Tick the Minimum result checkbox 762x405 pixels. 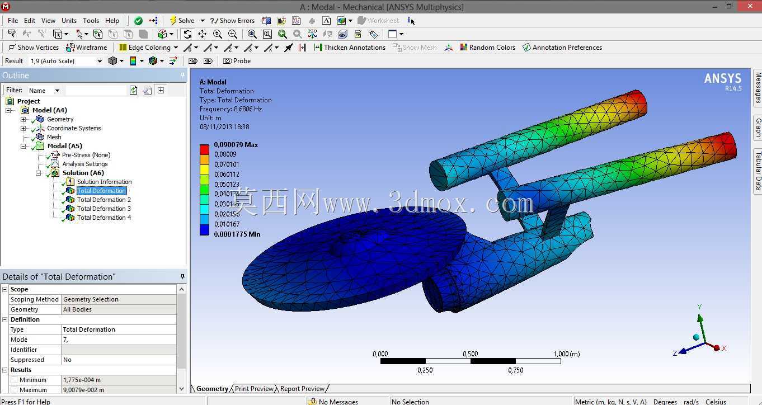tap(14, 380)
